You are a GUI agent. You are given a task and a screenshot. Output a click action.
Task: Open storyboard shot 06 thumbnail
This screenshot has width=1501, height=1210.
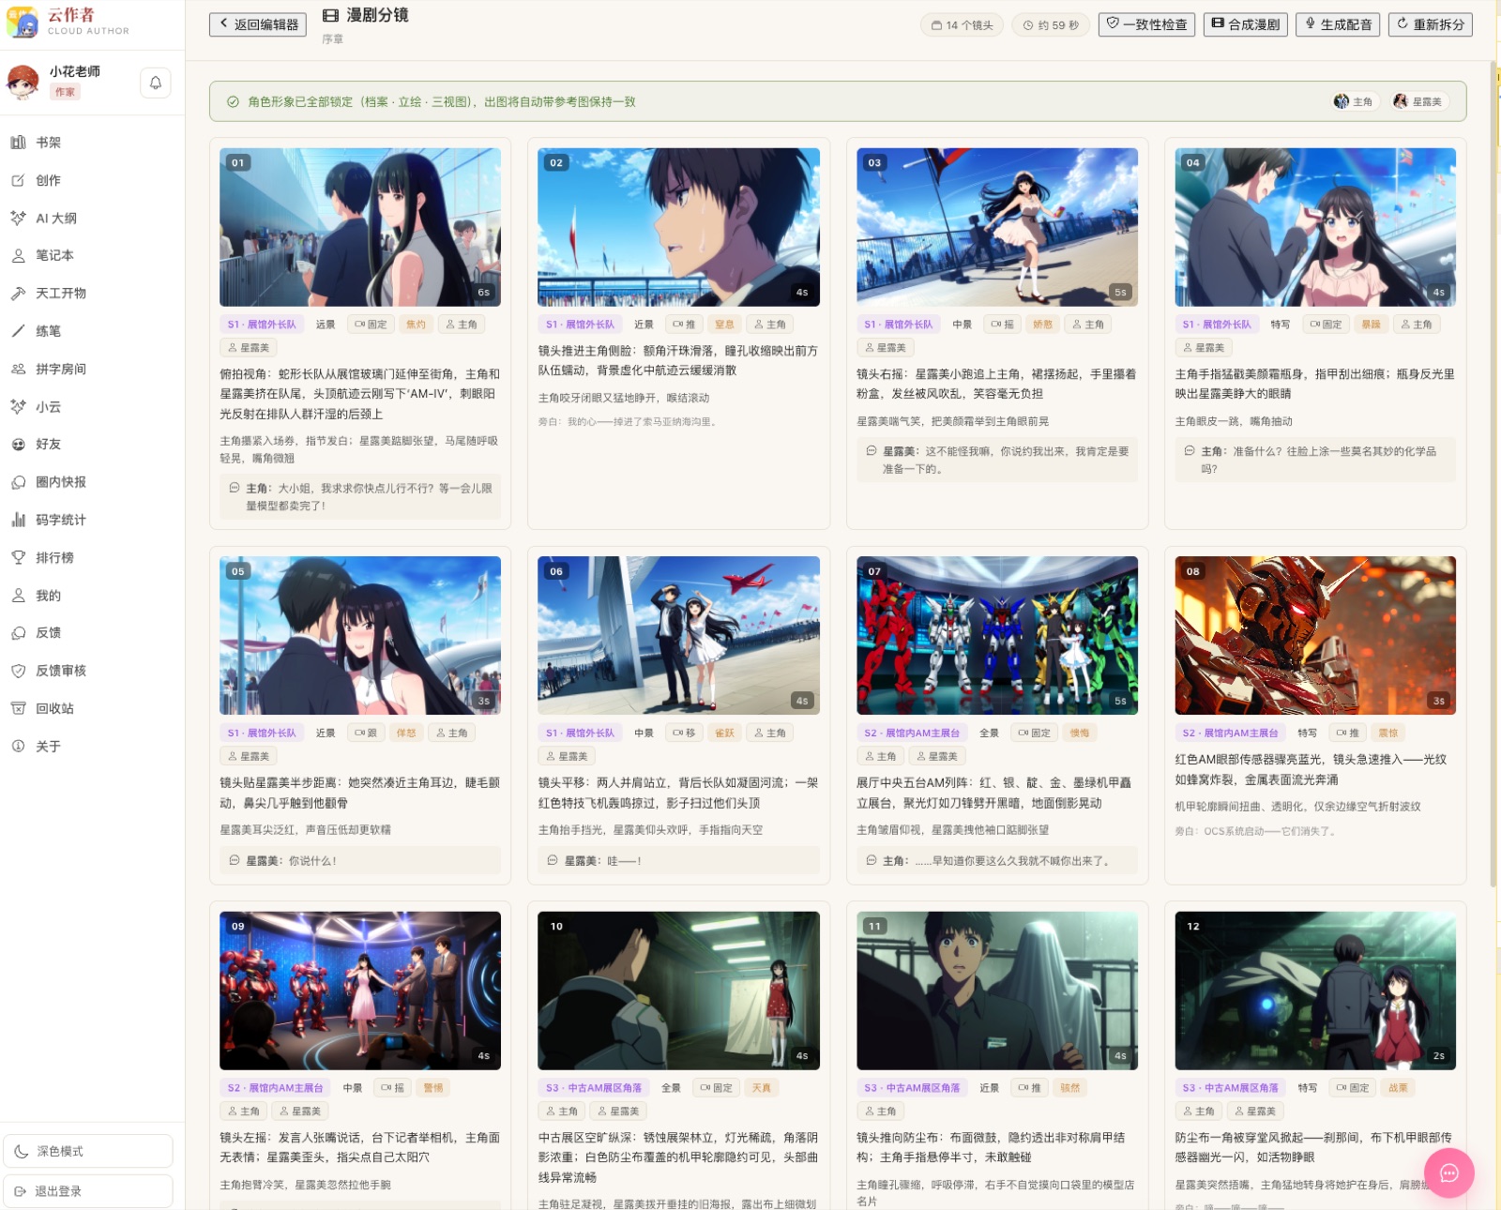[x=678, y=636]
